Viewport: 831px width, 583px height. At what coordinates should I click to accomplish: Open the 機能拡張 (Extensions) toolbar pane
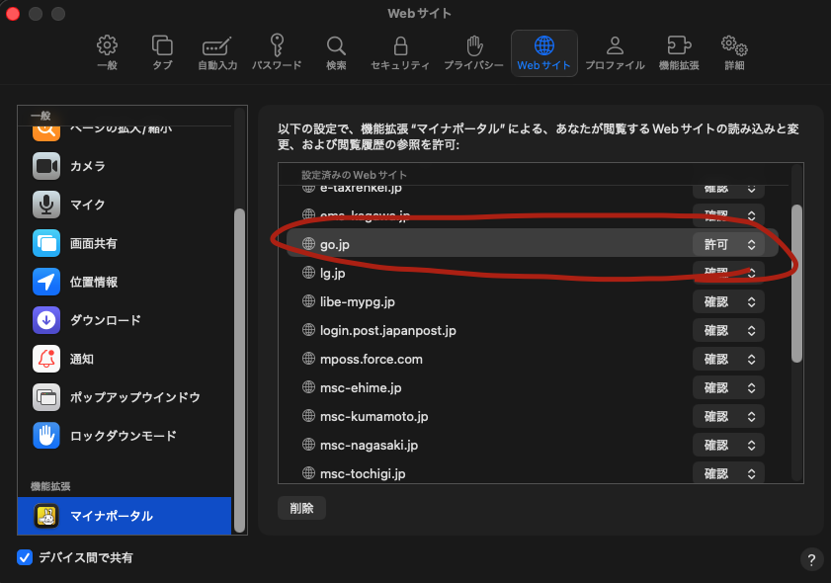(678, 53)
